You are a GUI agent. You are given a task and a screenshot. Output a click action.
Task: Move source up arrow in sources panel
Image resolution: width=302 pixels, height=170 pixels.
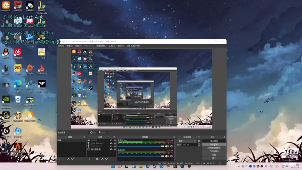point(102,159)
